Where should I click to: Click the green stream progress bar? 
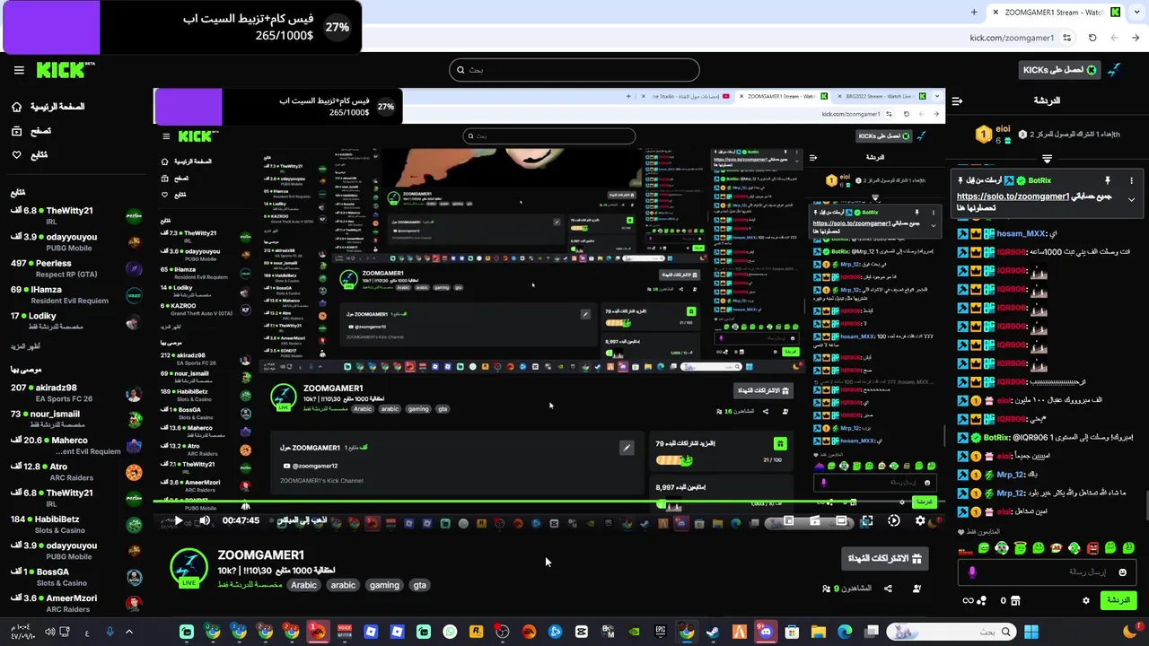[x=548, y=502]
